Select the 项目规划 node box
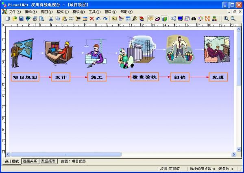244x173 pixels. tap(25, 77)
